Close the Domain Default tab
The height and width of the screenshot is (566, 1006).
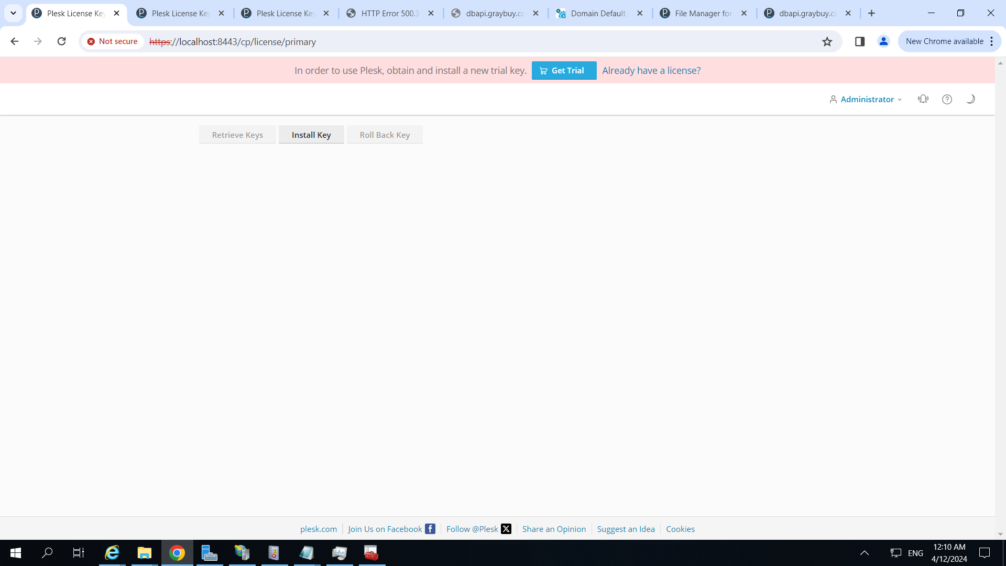(640, 14)
